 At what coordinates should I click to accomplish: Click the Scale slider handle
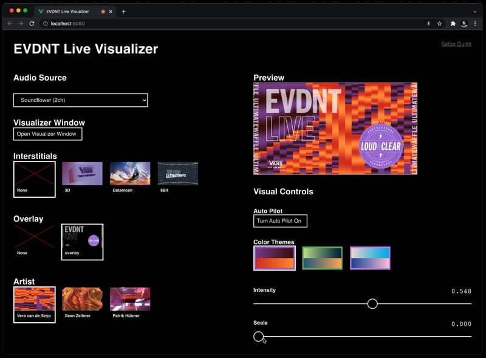(258, 336)
